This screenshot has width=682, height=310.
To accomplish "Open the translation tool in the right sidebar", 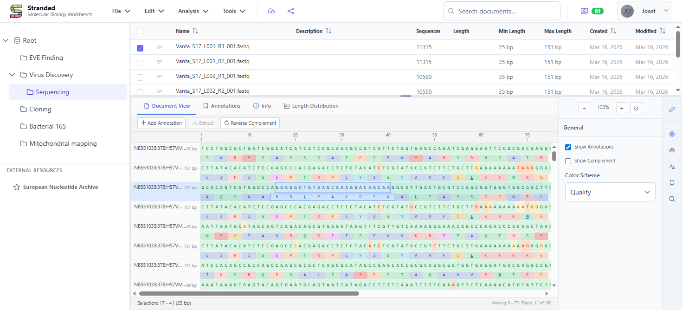I will pos(672,166).
